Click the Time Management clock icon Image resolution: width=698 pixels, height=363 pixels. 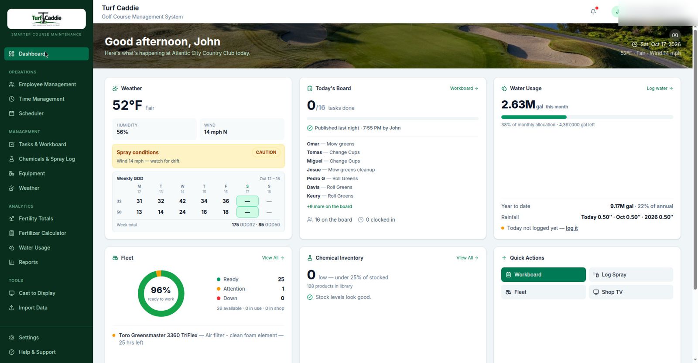coord(12,99)
